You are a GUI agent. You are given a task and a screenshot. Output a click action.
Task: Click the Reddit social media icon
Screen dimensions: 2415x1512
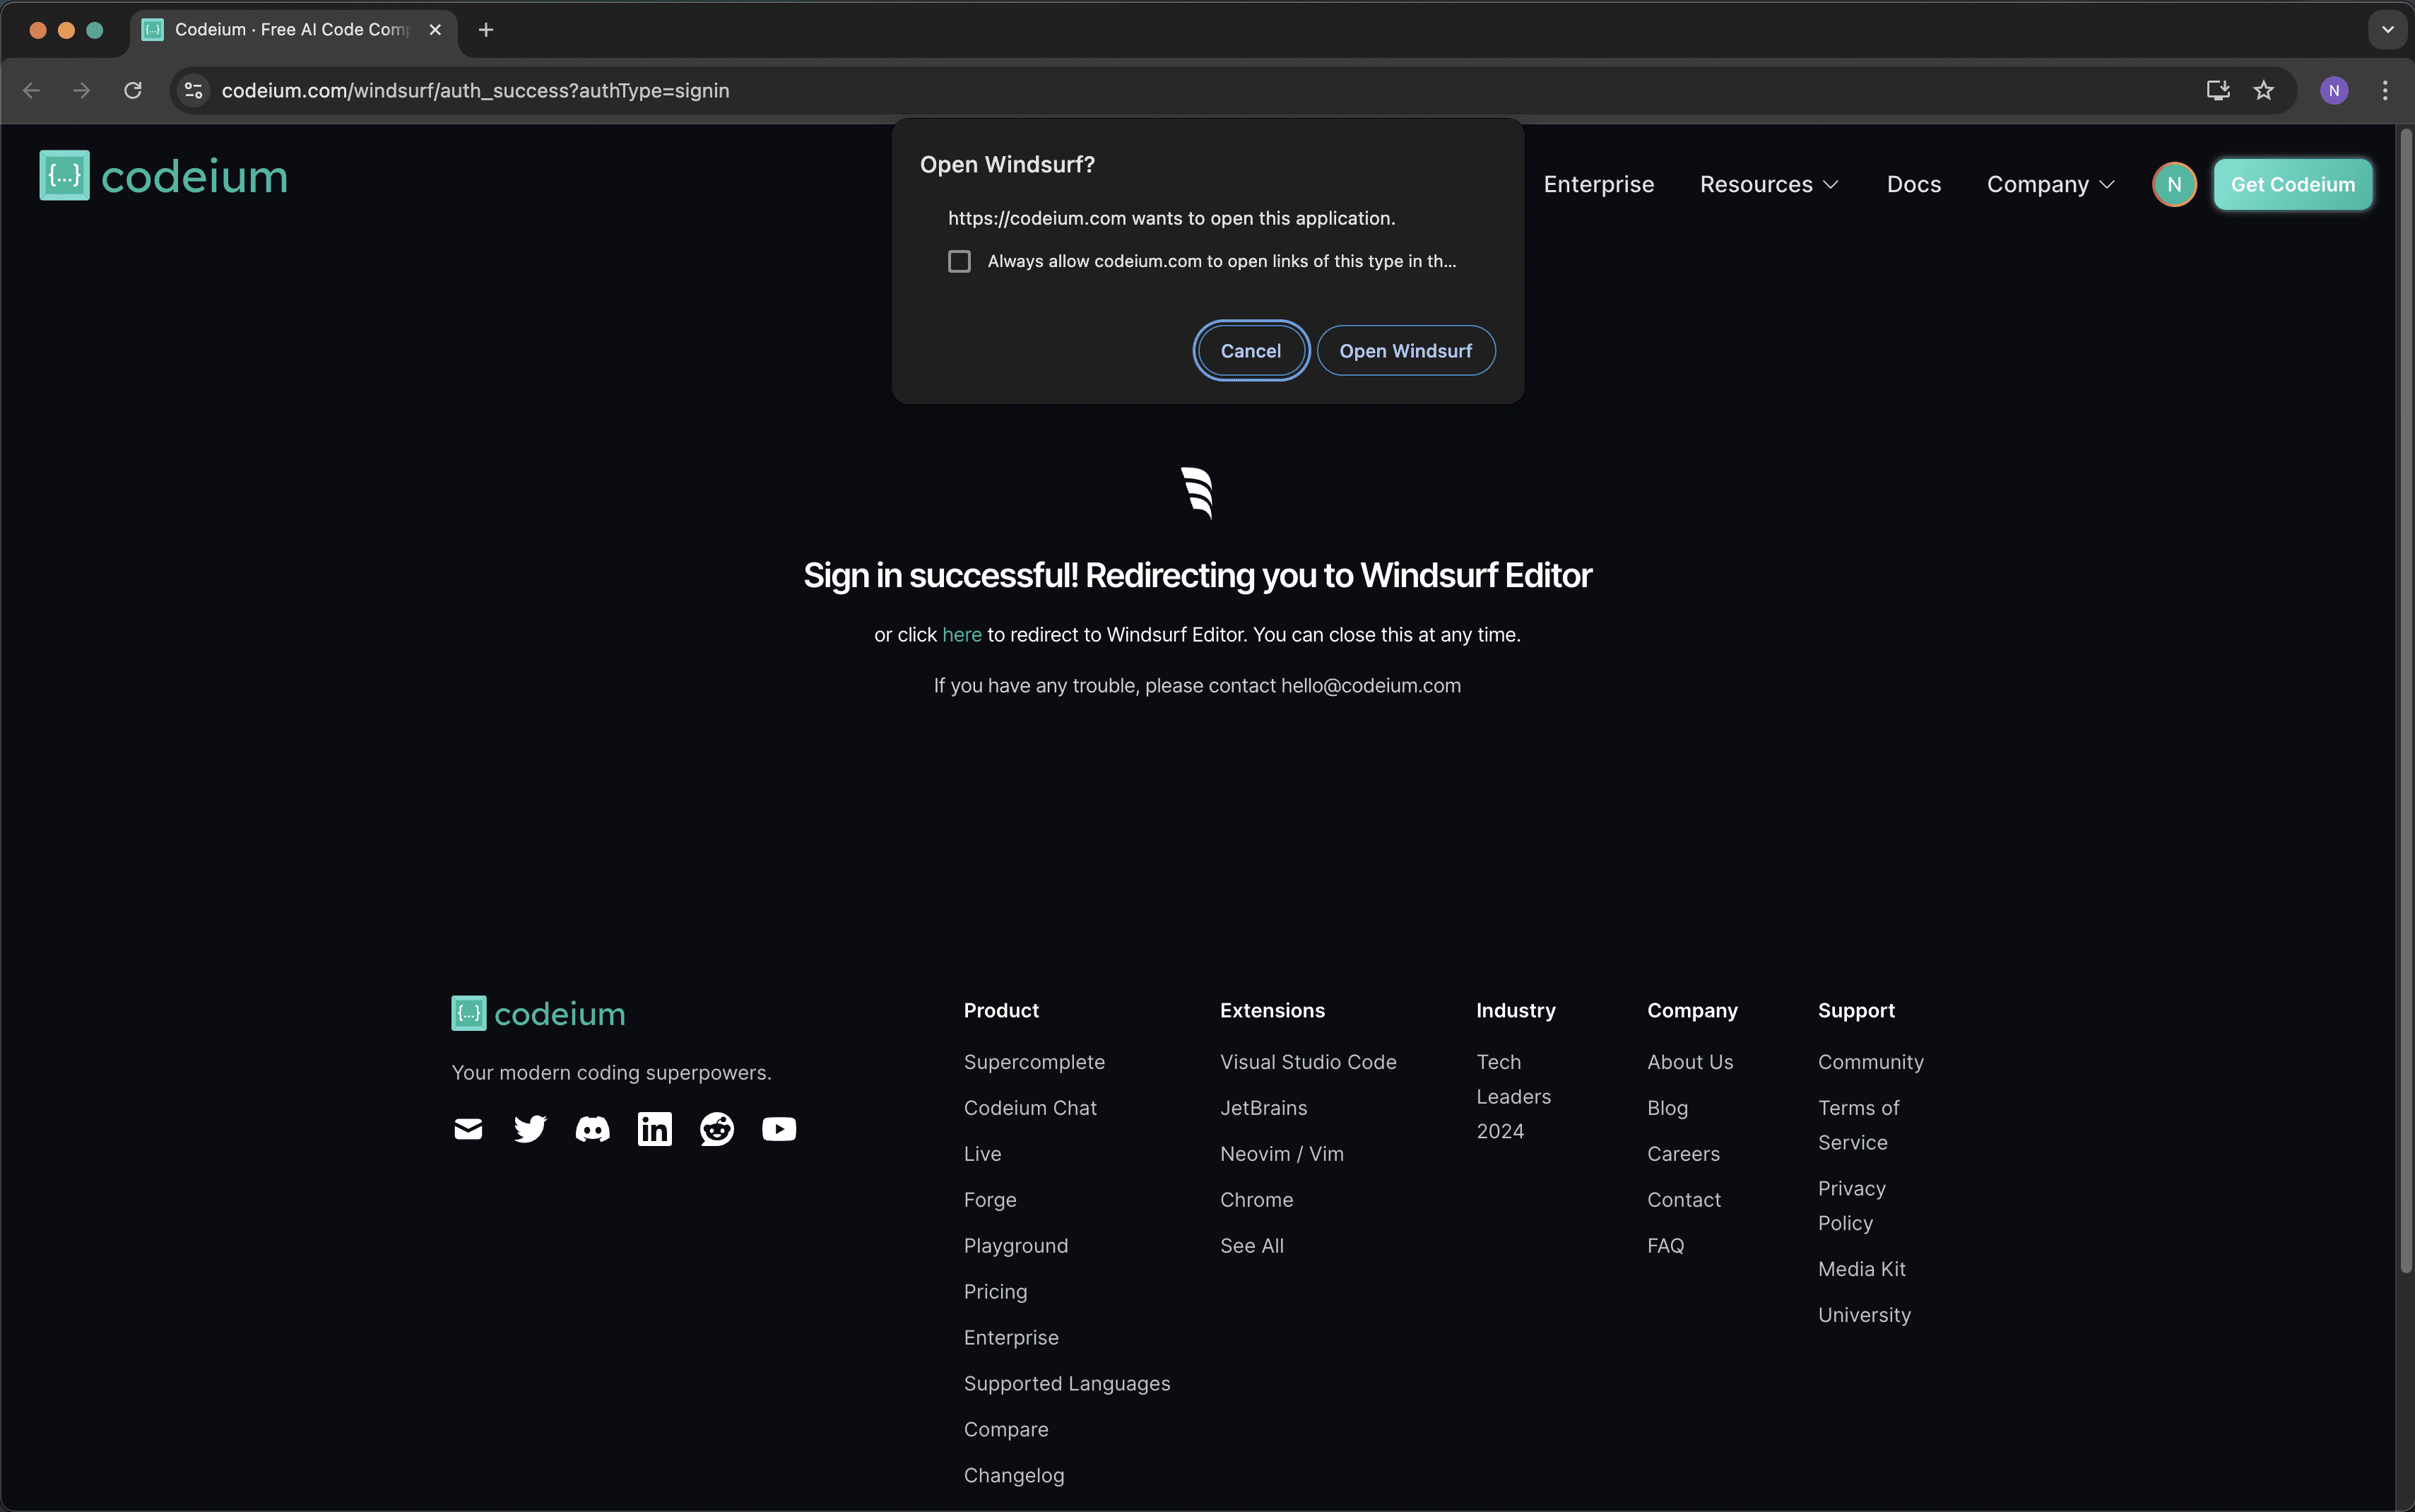coord(716,1129)
